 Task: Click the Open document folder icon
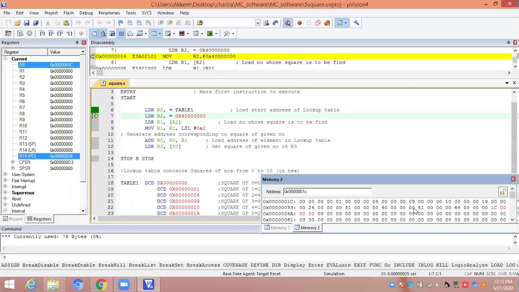[x=200, y=23]
